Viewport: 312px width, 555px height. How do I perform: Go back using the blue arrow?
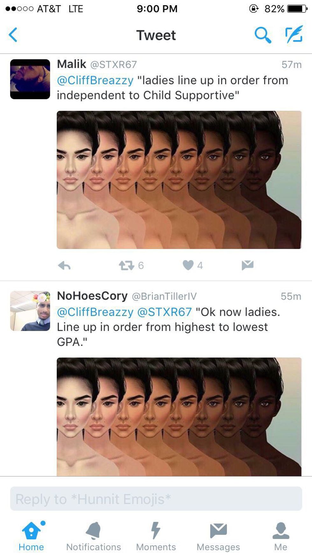coord(13,35)
